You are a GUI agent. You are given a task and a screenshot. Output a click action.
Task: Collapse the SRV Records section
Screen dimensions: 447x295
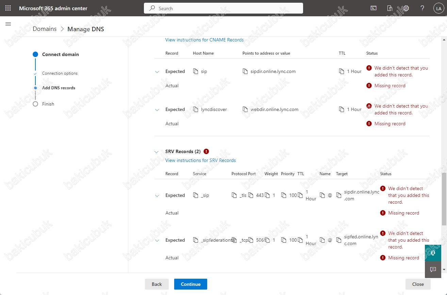click(x=156, y=152)
